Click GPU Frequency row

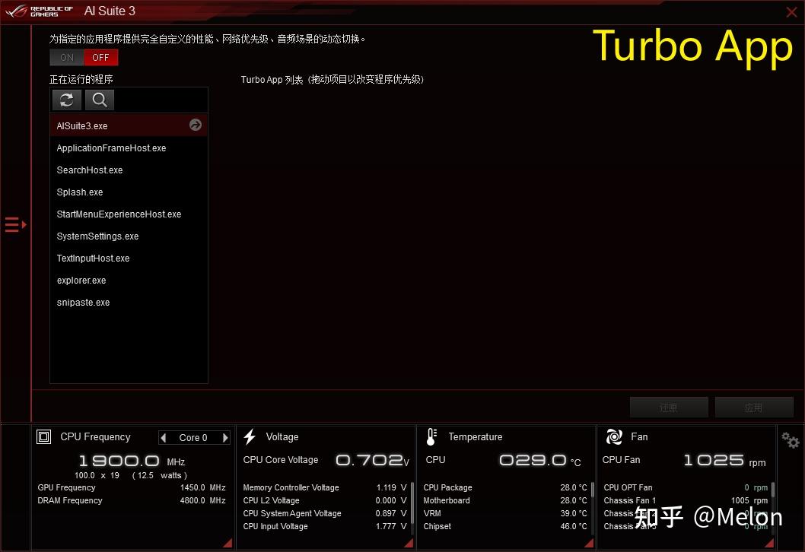pyautogui.click(x=132, y=487)
